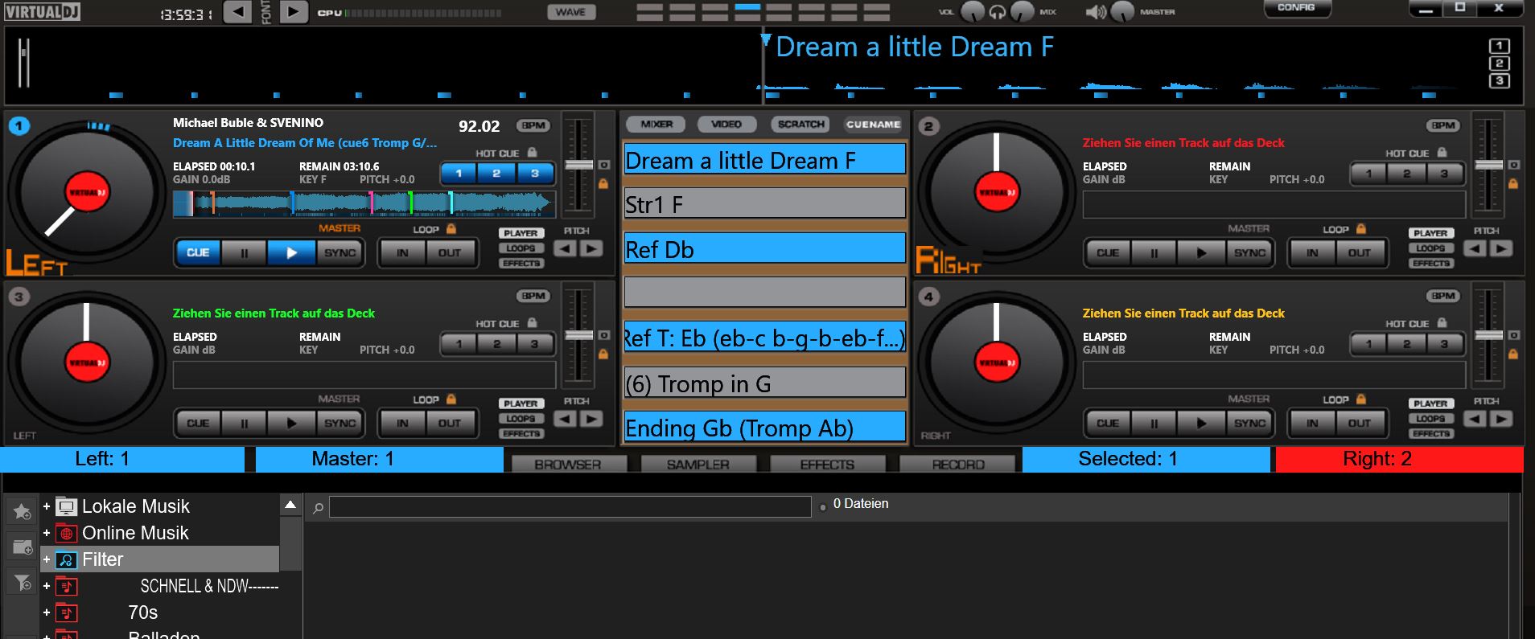Toggle loop lock on deck 4
Screen dimensions: 1535x639
pyautogui.click(x=1361, y=399)
